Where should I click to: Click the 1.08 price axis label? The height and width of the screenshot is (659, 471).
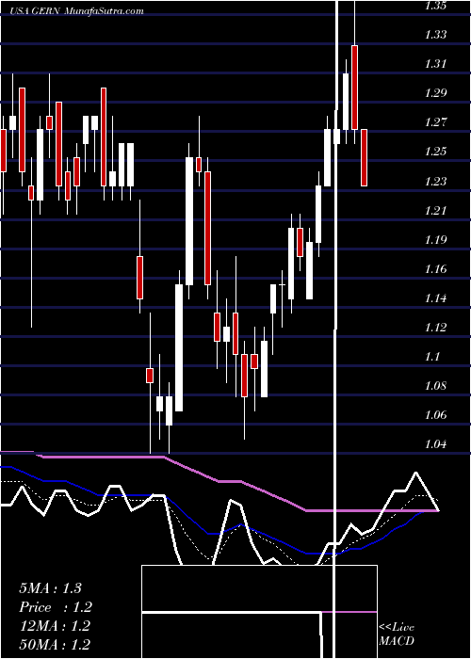(x=435, y=385)
